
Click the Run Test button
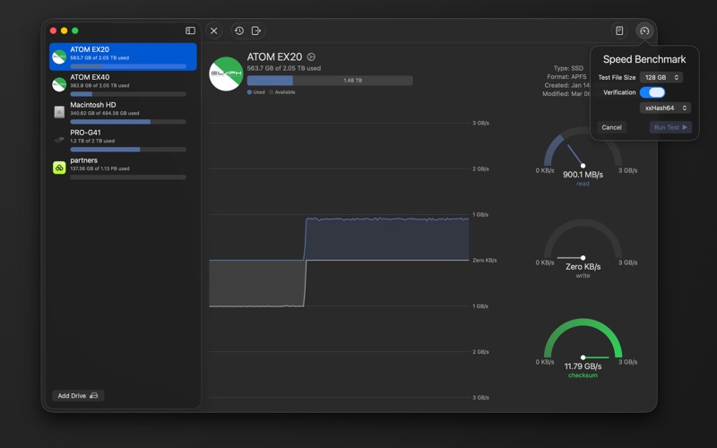tap(670, 127)
